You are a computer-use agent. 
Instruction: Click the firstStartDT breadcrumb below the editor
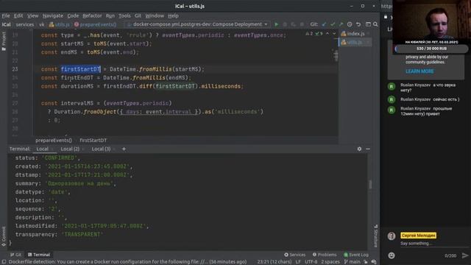93,141
